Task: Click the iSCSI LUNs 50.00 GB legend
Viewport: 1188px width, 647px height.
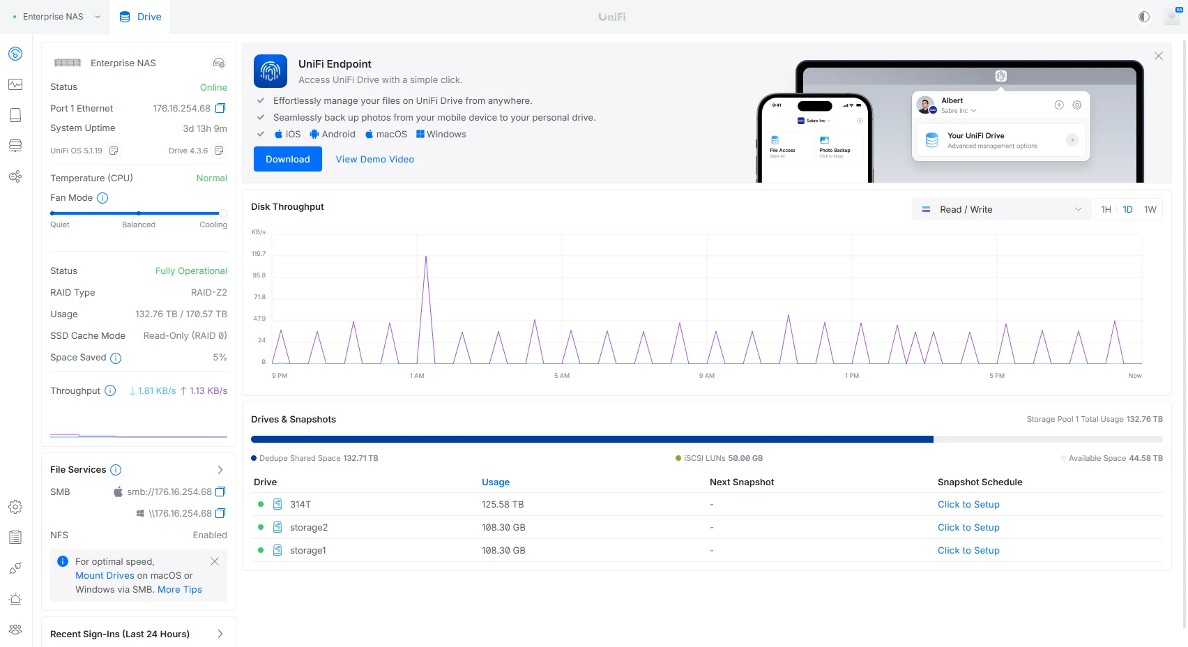Action: 719,458
